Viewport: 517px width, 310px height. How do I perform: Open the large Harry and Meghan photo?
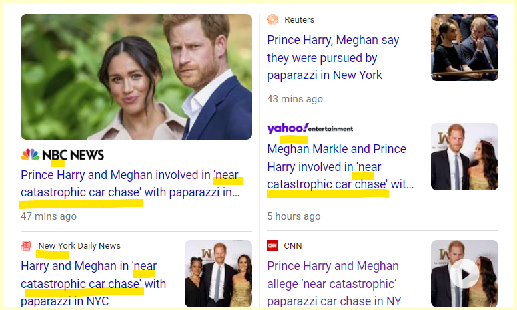(x=136, y=77)
